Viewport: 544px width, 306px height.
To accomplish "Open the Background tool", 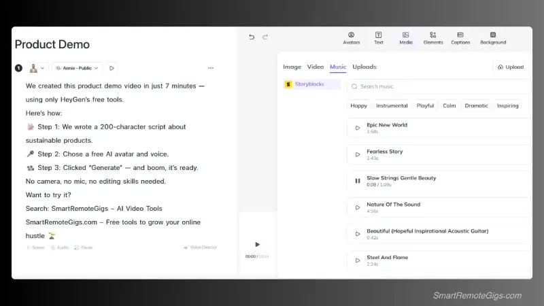I will (x=493, y=38).
